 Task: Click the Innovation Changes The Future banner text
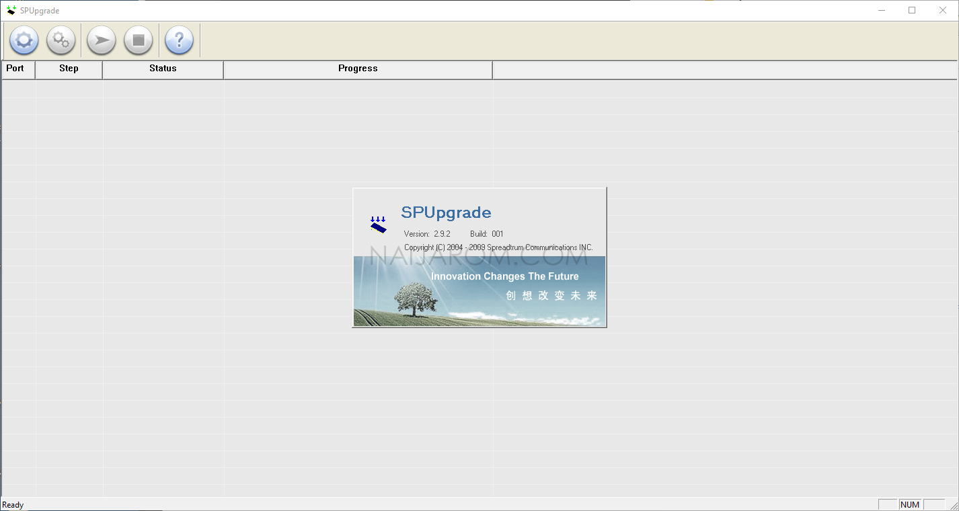pyautogui.click(x=504, y=276)
